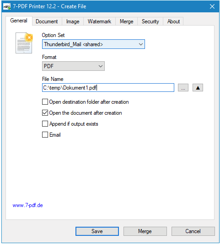Uncheck Open the document after creation
This screenshot has width=220, height=245.
(x=45, y=112)
